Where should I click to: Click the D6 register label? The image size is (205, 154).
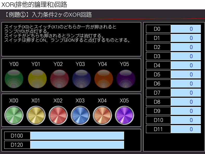(157, 84)
